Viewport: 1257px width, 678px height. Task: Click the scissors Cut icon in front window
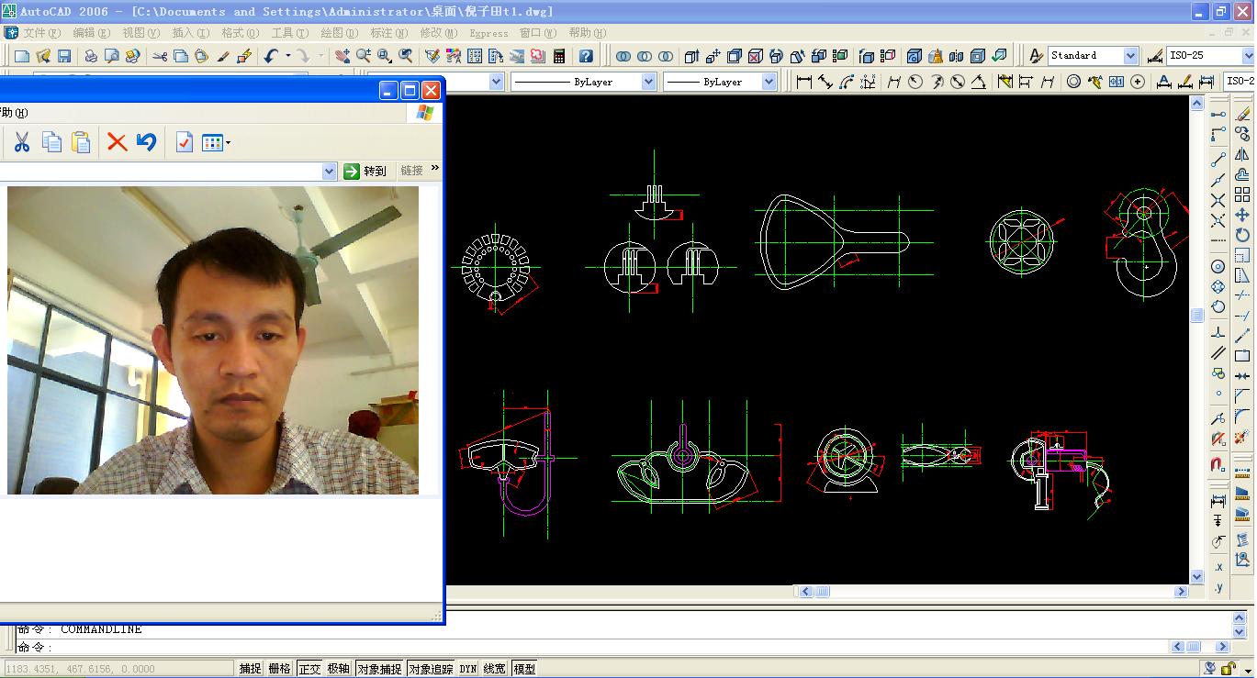tap(22, 142)
